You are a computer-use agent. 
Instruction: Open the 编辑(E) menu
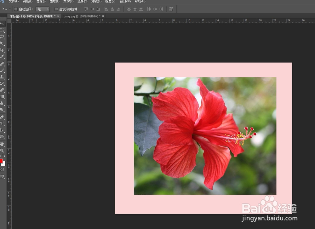[x=27, y=1]
